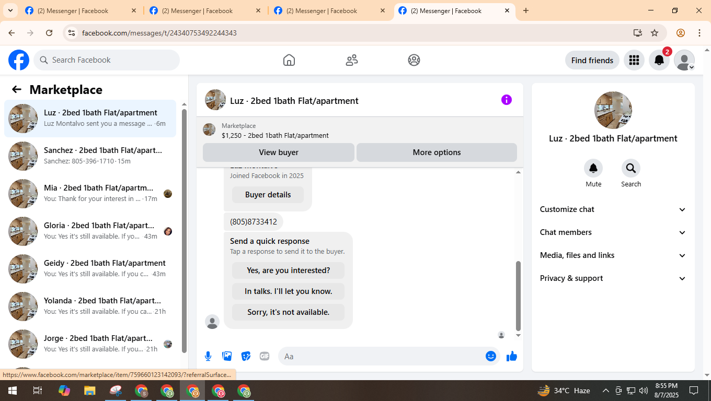The image size is (711, 401).
Task: Click the message text box
Action: pos(382,356)
